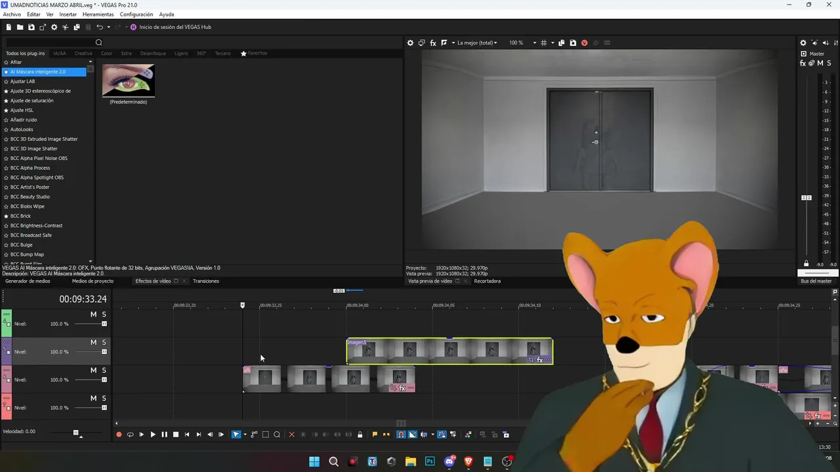
Task: Close the Efectos de vídeo panel tab
Action: [184, 281]
